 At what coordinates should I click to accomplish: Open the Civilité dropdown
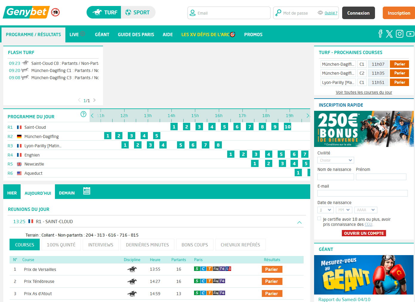pos(336,160)
